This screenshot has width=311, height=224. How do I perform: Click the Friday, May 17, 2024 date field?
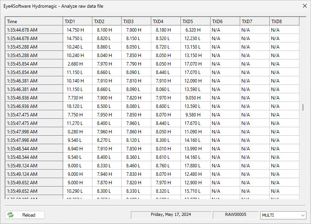(171, 215)
